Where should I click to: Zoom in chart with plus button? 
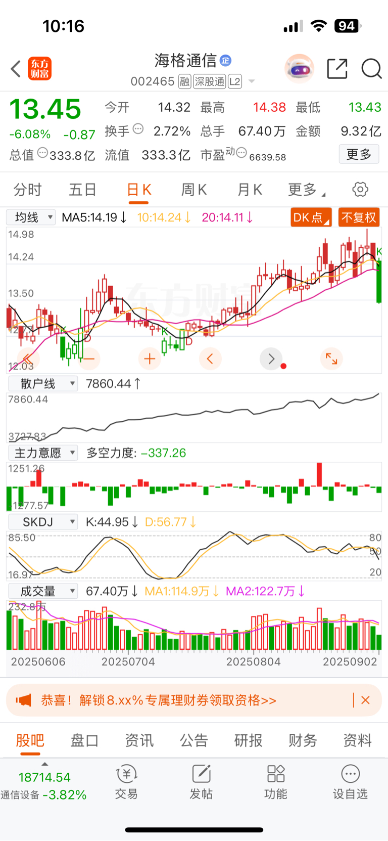150,359
